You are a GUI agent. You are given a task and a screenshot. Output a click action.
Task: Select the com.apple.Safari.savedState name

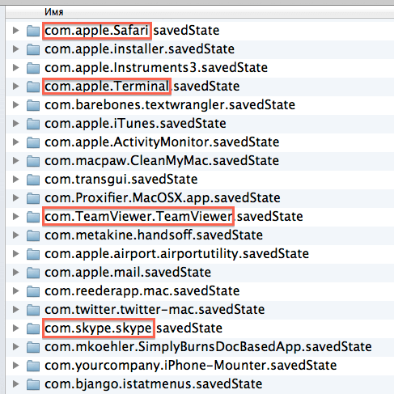pos(132,31)
